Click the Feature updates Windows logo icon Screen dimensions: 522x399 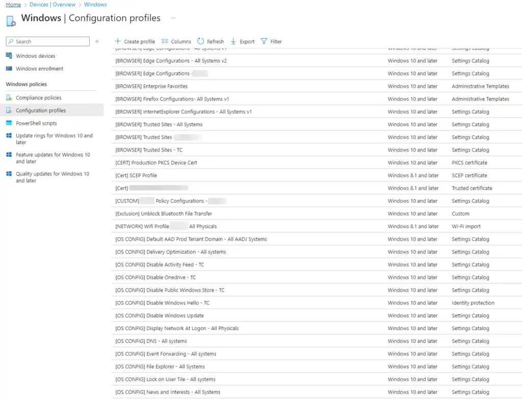tap(9, 154)
